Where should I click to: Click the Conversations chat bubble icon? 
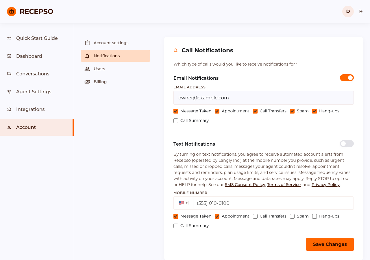pyautogui.click(x=9, y=74)
